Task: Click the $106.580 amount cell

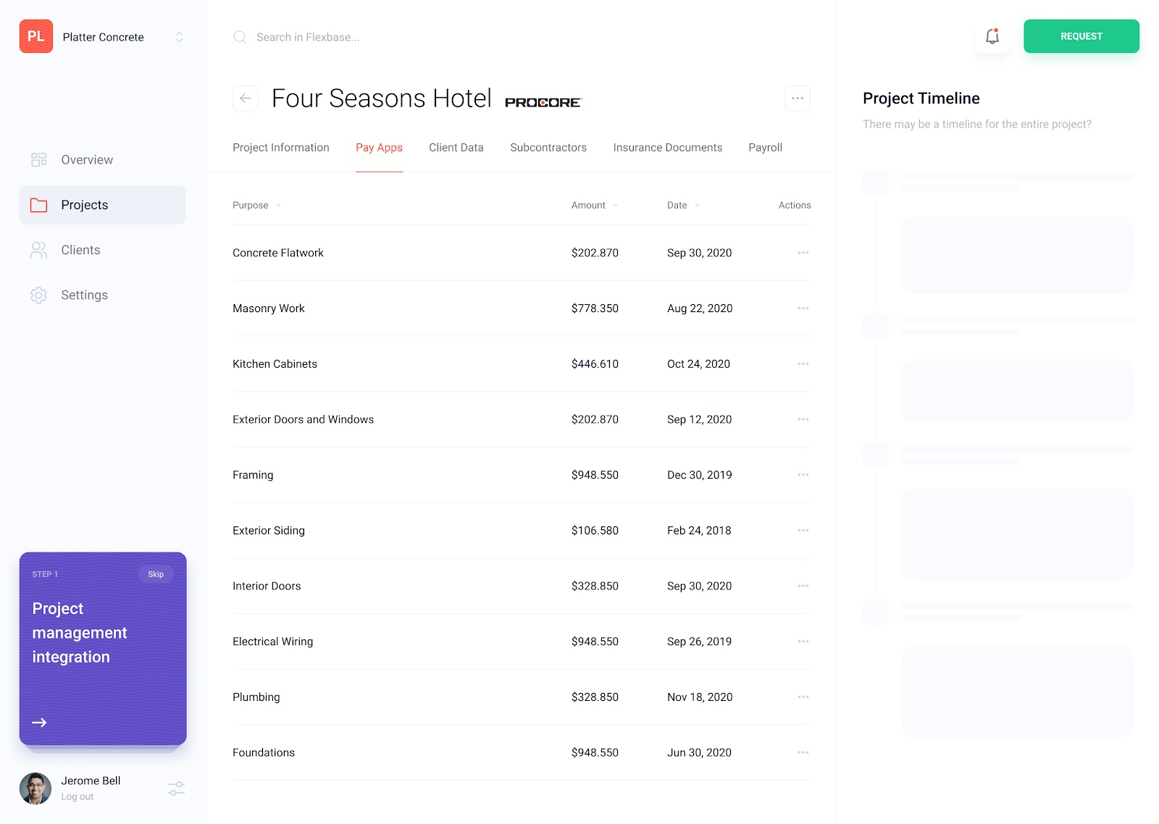Action: (595, 531)
